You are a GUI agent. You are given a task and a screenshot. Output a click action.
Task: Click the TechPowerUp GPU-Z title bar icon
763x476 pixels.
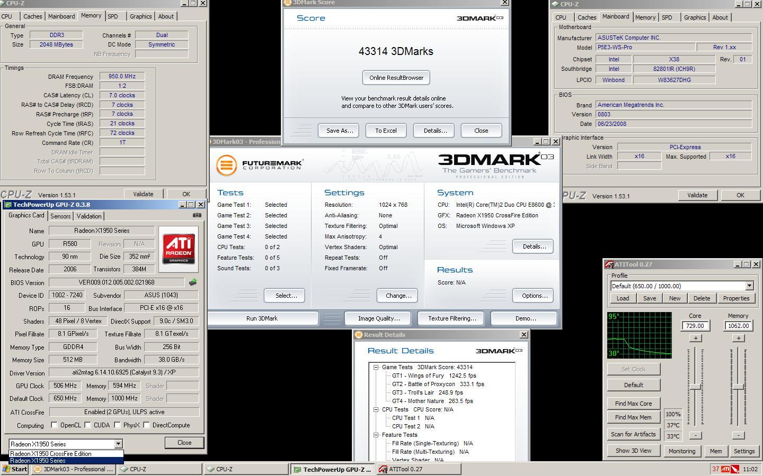click(x=8, y=205)
